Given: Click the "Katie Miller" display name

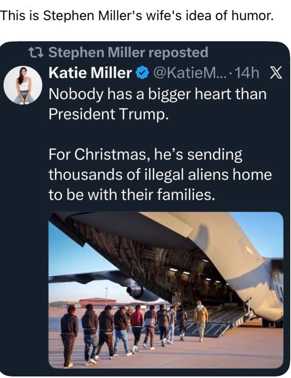Looking at the screenshot, I should [x=90, y=73].
